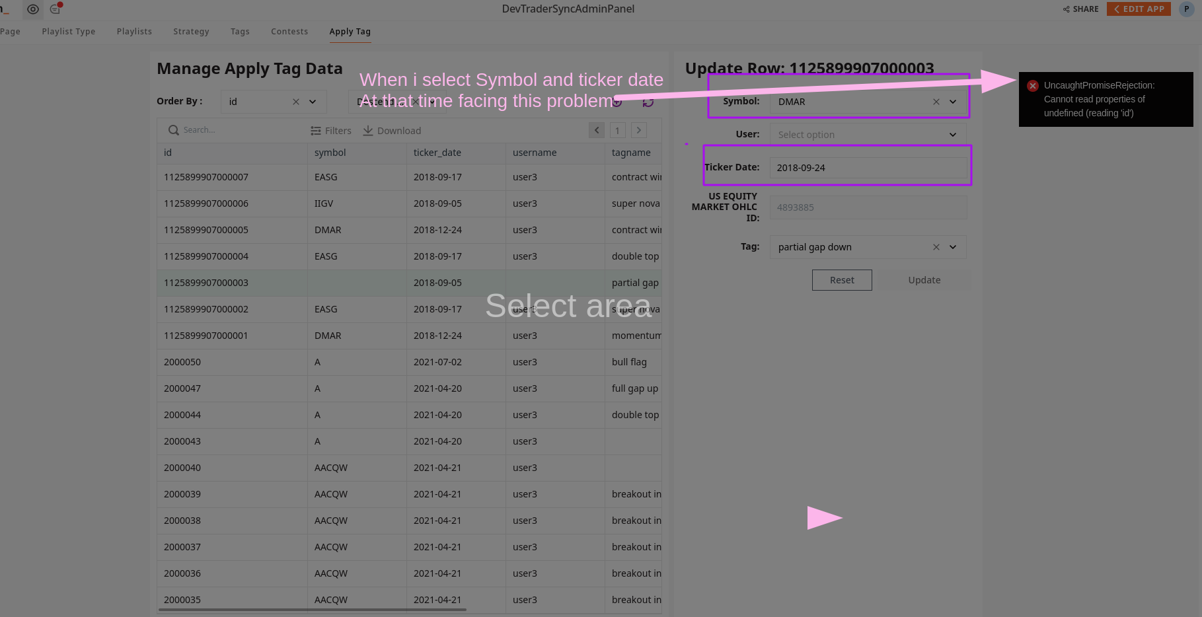Viewport: 1202px width, 617px height.
Task: Click the search magnifier in the data table
Action: [173, 129]
